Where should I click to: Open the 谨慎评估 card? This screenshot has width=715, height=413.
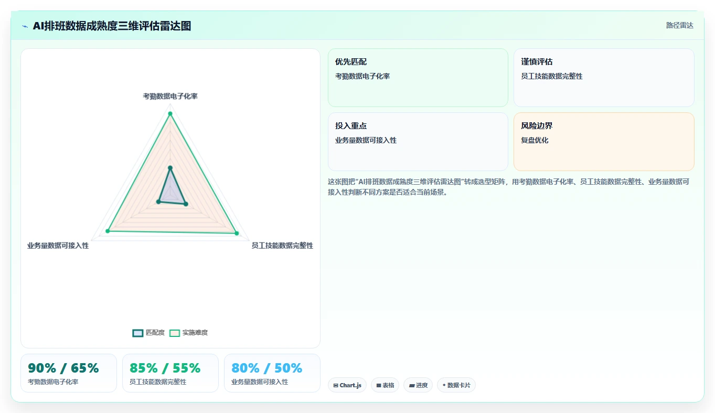pos(604,78)
